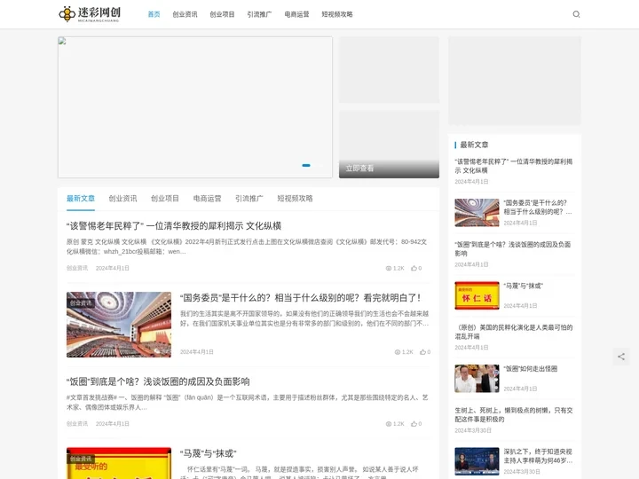The height and width of the screenshot is (479, 639).
Task: Open article "饭圈"到底是个啥 title in main list
Action: [x=158, y=381]
